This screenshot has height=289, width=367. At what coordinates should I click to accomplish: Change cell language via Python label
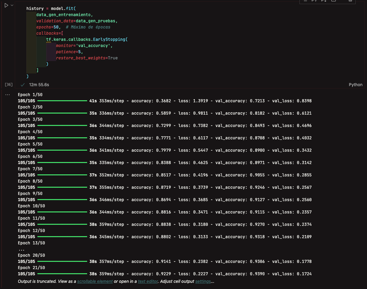(x=355, y=85)
